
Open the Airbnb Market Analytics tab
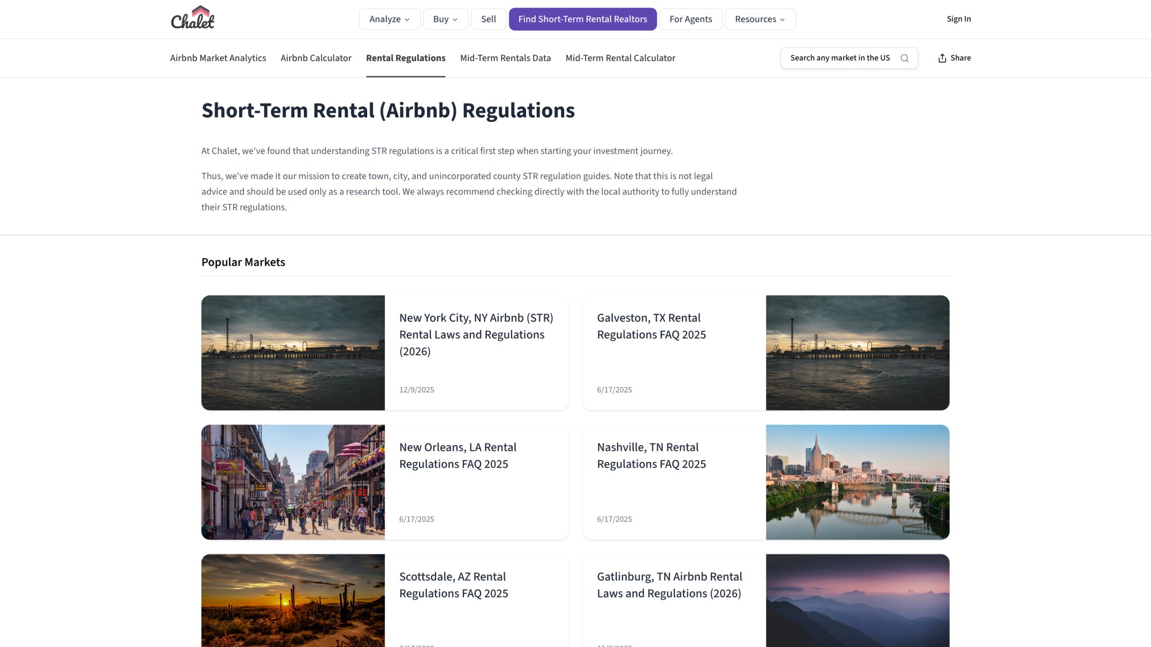coord(218,58)
